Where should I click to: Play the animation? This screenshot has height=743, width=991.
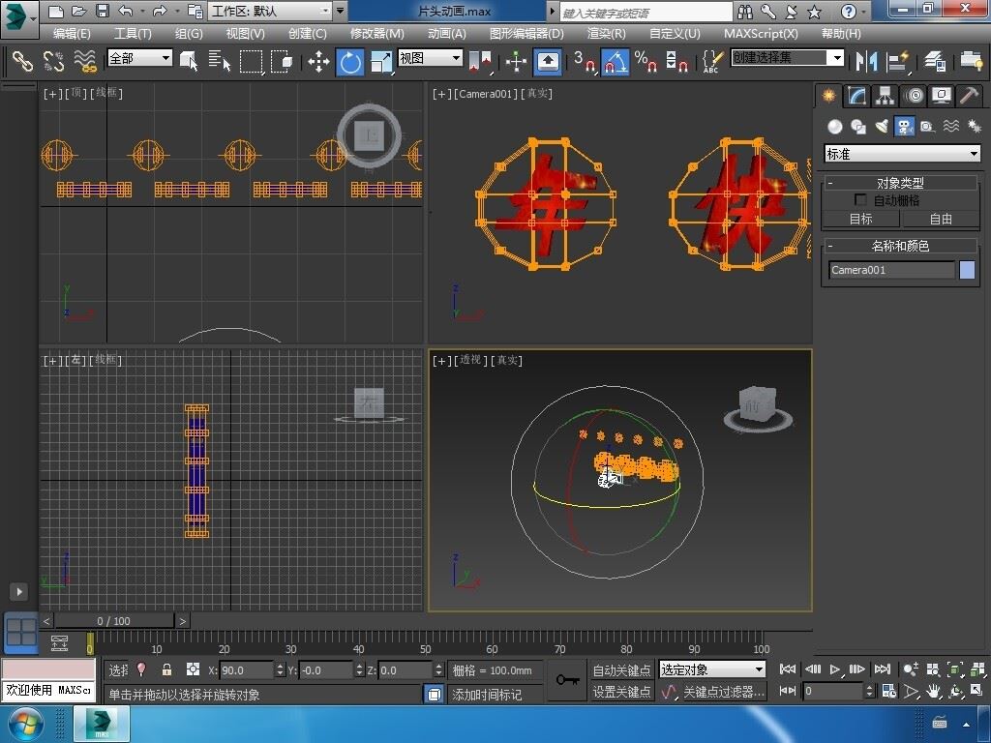(x=835, y=669)
